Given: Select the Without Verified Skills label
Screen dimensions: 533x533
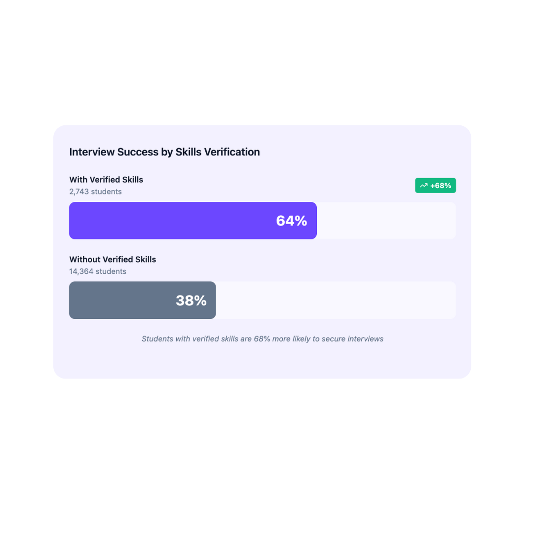Looking at the screenshot, I should point(113,260).
